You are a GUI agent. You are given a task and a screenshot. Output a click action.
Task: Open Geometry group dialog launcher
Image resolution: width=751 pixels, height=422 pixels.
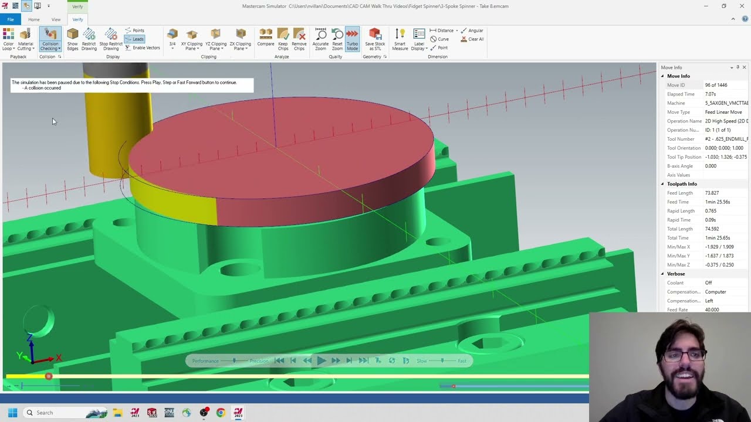[385, 57]
